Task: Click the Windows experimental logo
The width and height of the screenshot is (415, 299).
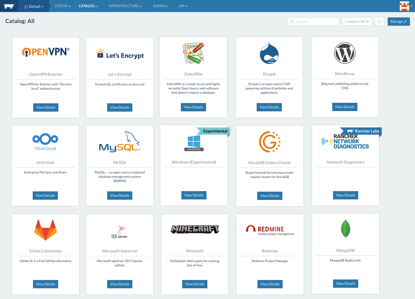Action: coord(194,143)
